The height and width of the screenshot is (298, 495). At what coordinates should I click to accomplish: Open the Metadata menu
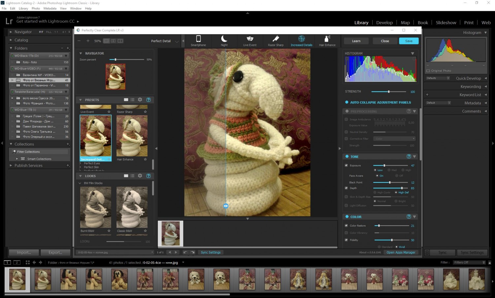point(50,9)
